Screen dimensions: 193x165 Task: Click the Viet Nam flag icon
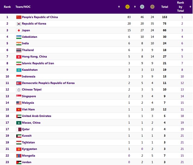coord(19,109)
